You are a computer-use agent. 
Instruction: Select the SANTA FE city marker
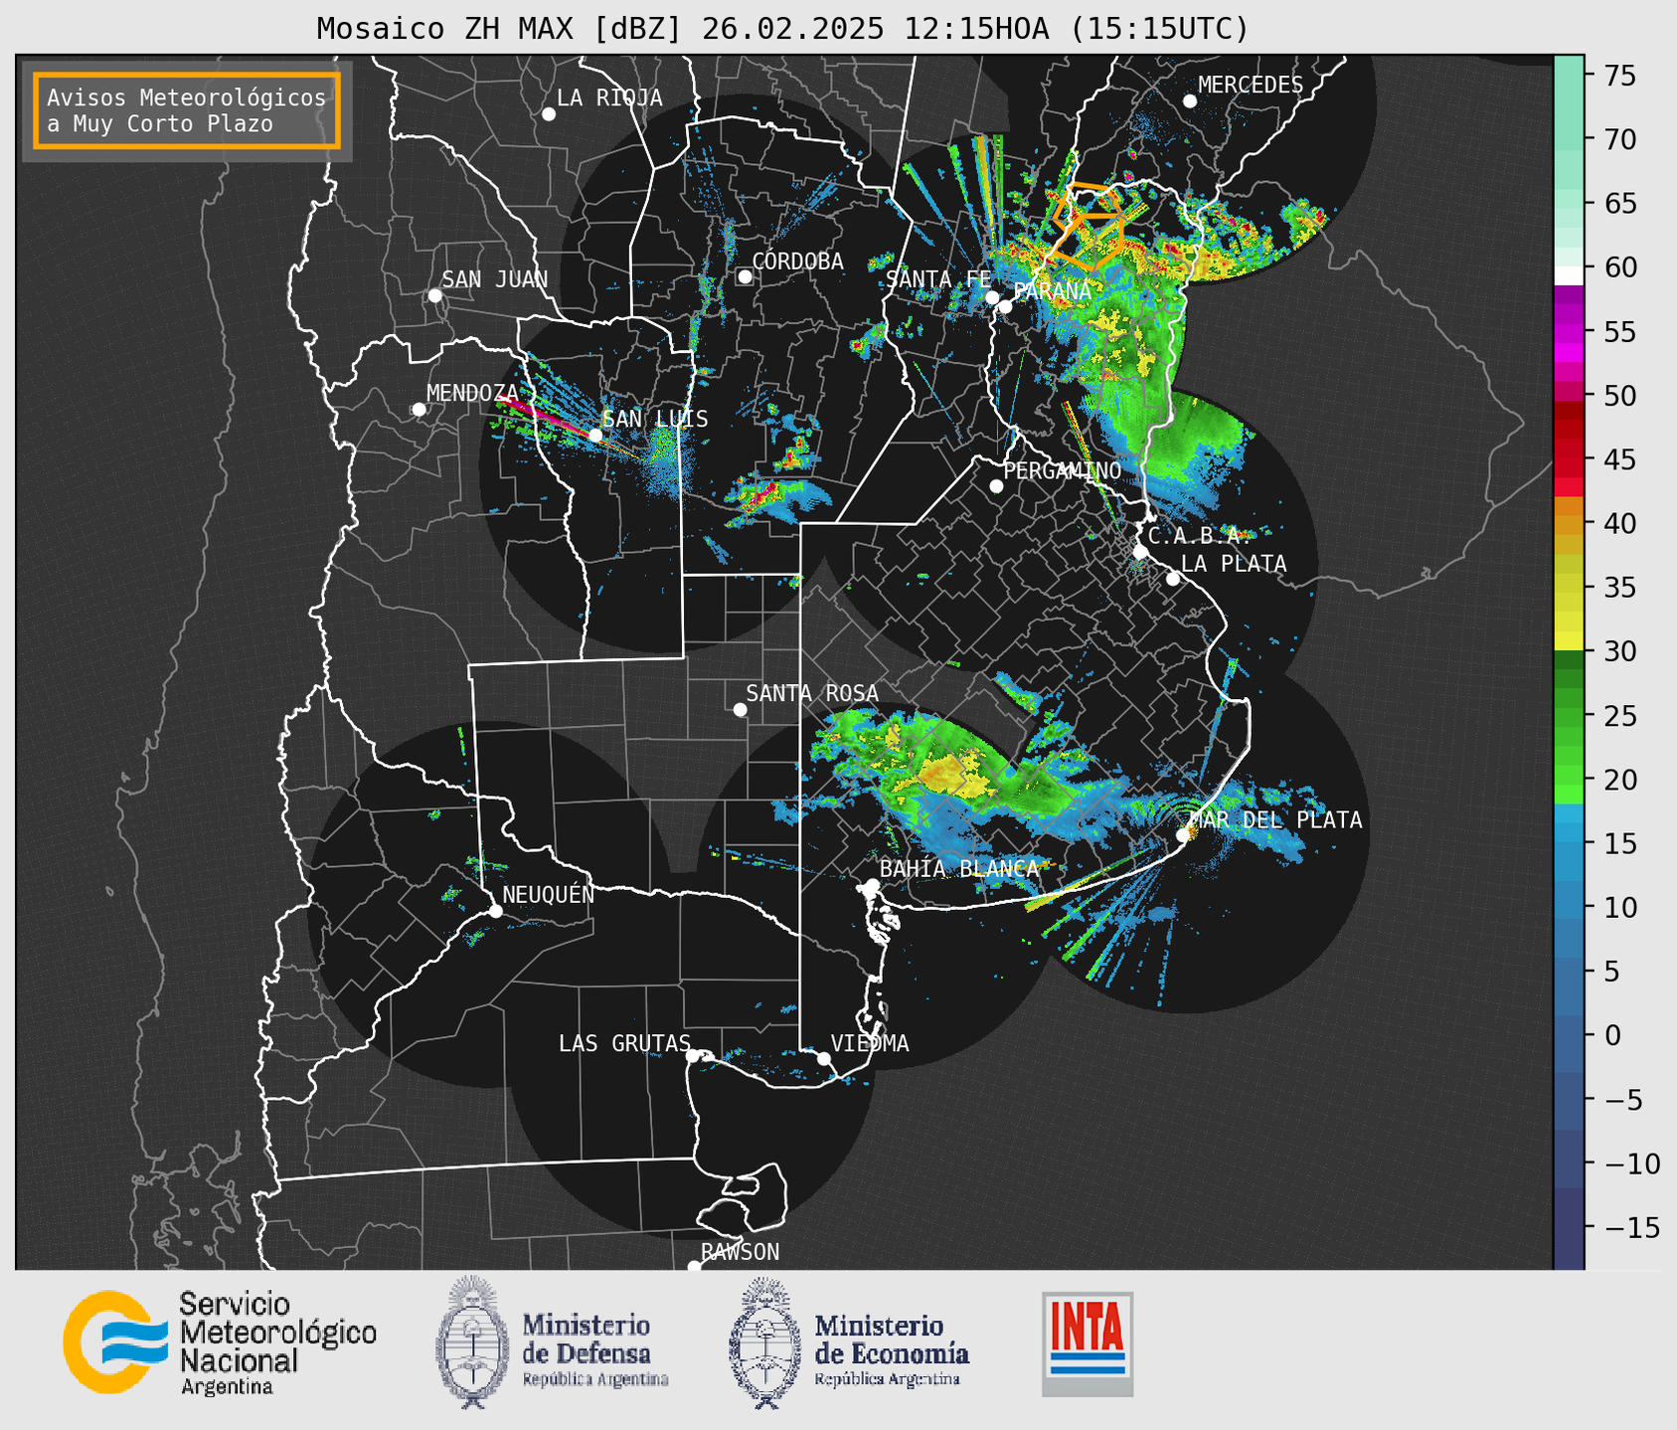(992, 297)
